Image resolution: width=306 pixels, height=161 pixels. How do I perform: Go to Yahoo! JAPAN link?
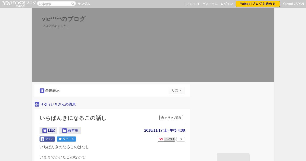point(293,4)
